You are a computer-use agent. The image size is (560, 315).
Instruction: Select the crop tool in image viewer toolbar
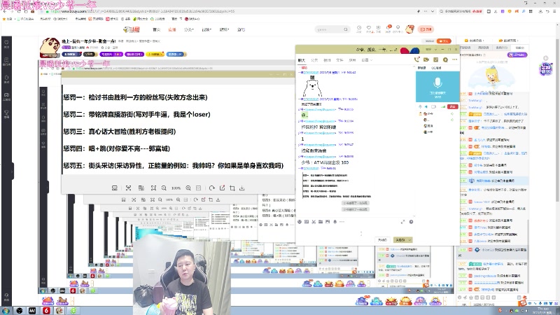pyautogui.click(x=232, y=188)
